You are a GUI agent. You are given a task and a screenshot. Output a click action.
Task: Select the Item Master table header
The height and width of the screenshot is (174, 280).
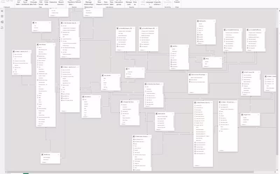[x=46, y=45]
